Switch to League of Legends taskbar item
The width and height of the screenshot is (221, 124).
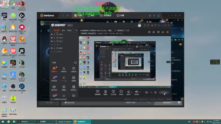(64, 122)
